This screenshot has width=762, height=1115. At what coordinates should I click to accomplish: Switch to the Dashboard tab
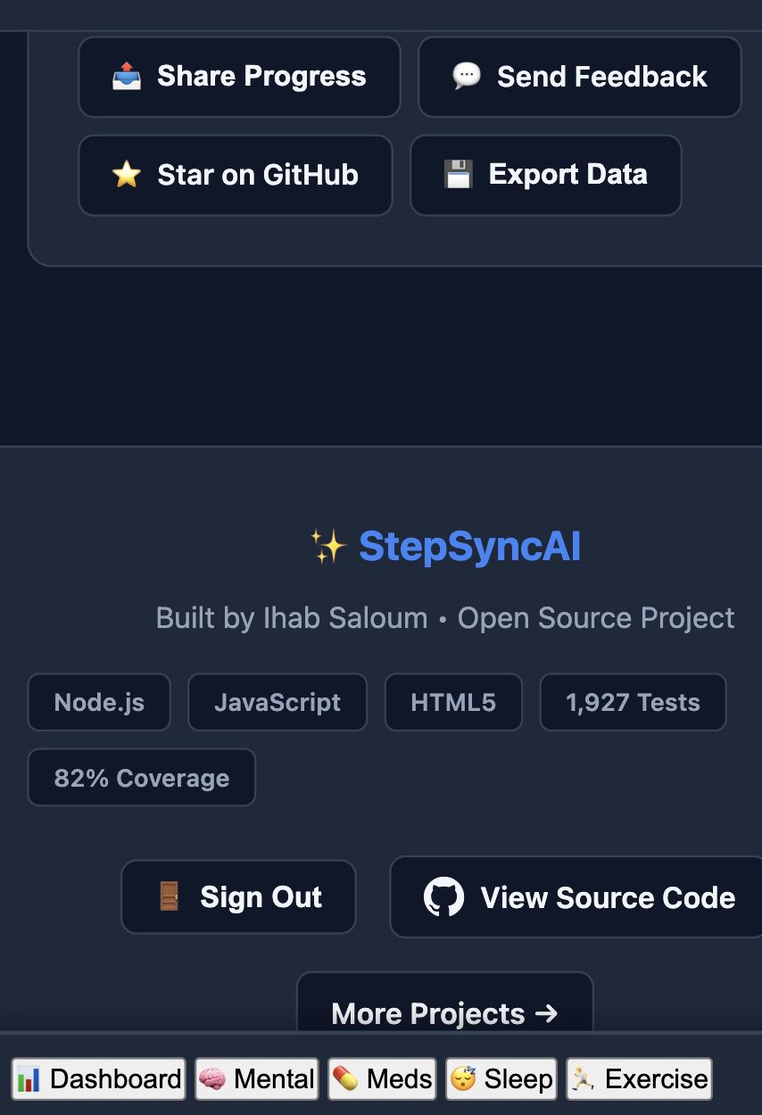98,1078
